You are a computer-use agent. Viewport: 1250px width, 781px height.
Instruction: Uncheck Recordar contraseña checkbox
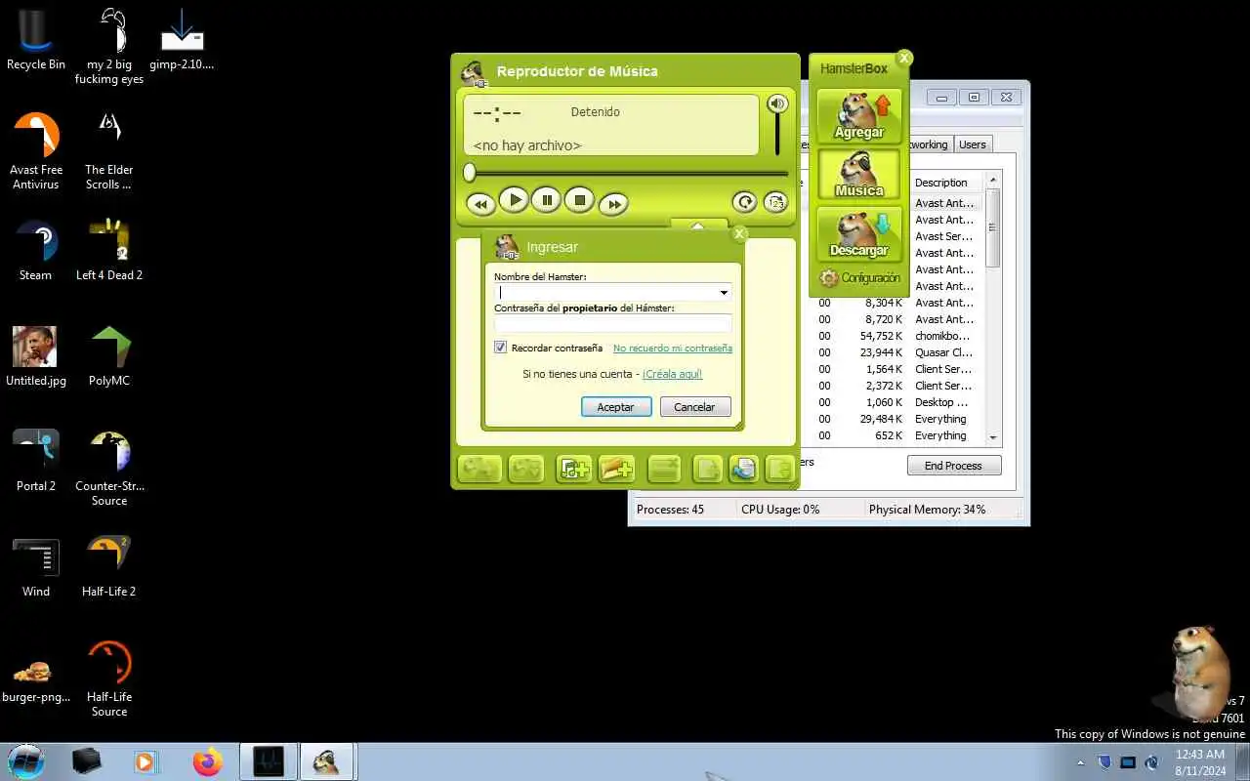[x=500, y=348]
